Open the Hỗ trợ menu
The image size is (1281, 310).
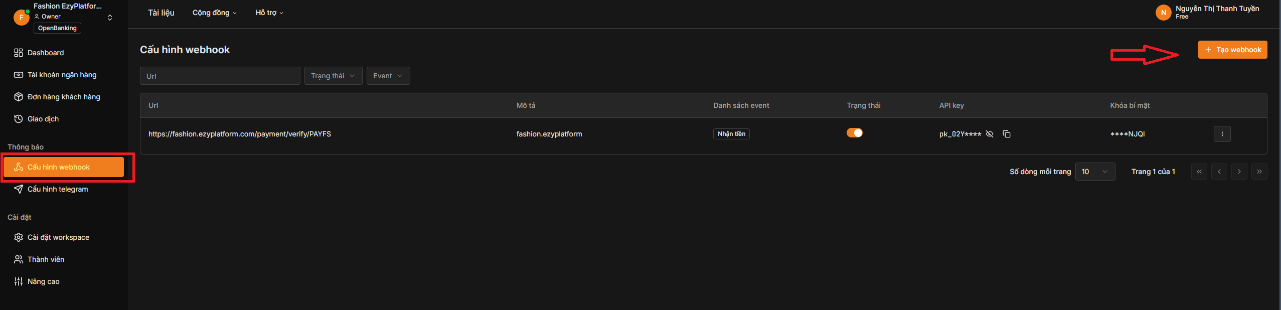(269, 13)
